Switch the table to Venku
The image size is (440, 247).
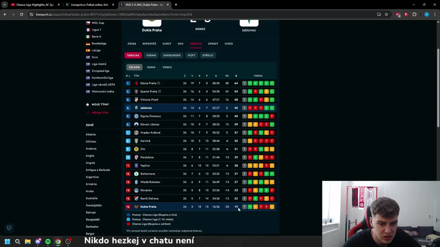[x=167, y=67]
